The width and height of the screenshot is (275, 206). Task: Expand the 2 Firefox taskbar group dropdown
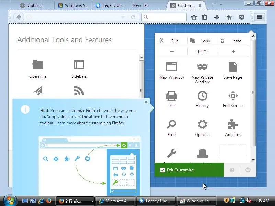click(x=93, y=201)
